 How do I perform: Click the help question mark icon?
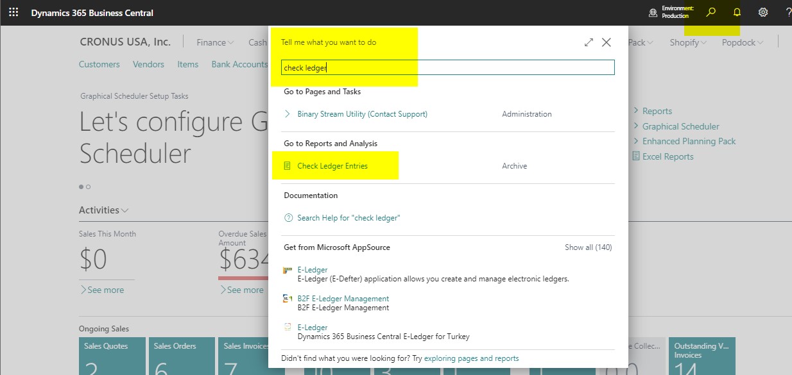(x=788, y=12)
